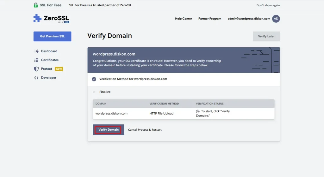
Task: Click the VERIFICATION STATUS column header
Action: [x=209, y=104]
